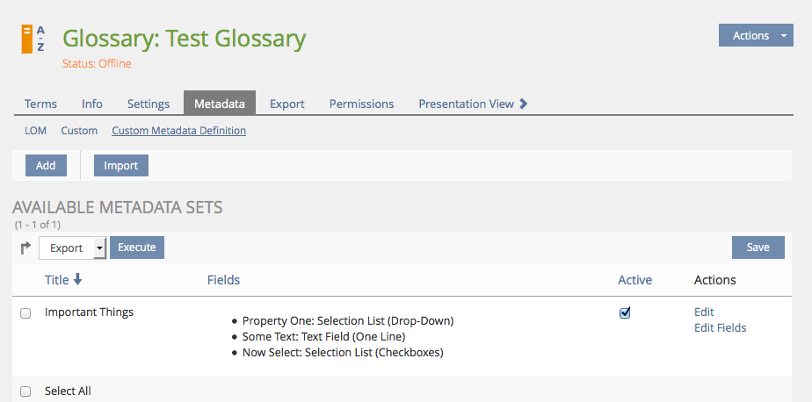Go to the Permissions tab
This screenshot has height=402, width=812.
click(x=361, y=104)
